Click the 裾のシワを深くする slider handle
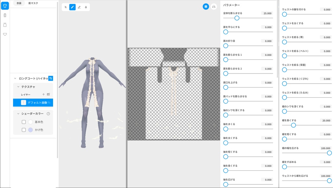 (x=284, y=111)
